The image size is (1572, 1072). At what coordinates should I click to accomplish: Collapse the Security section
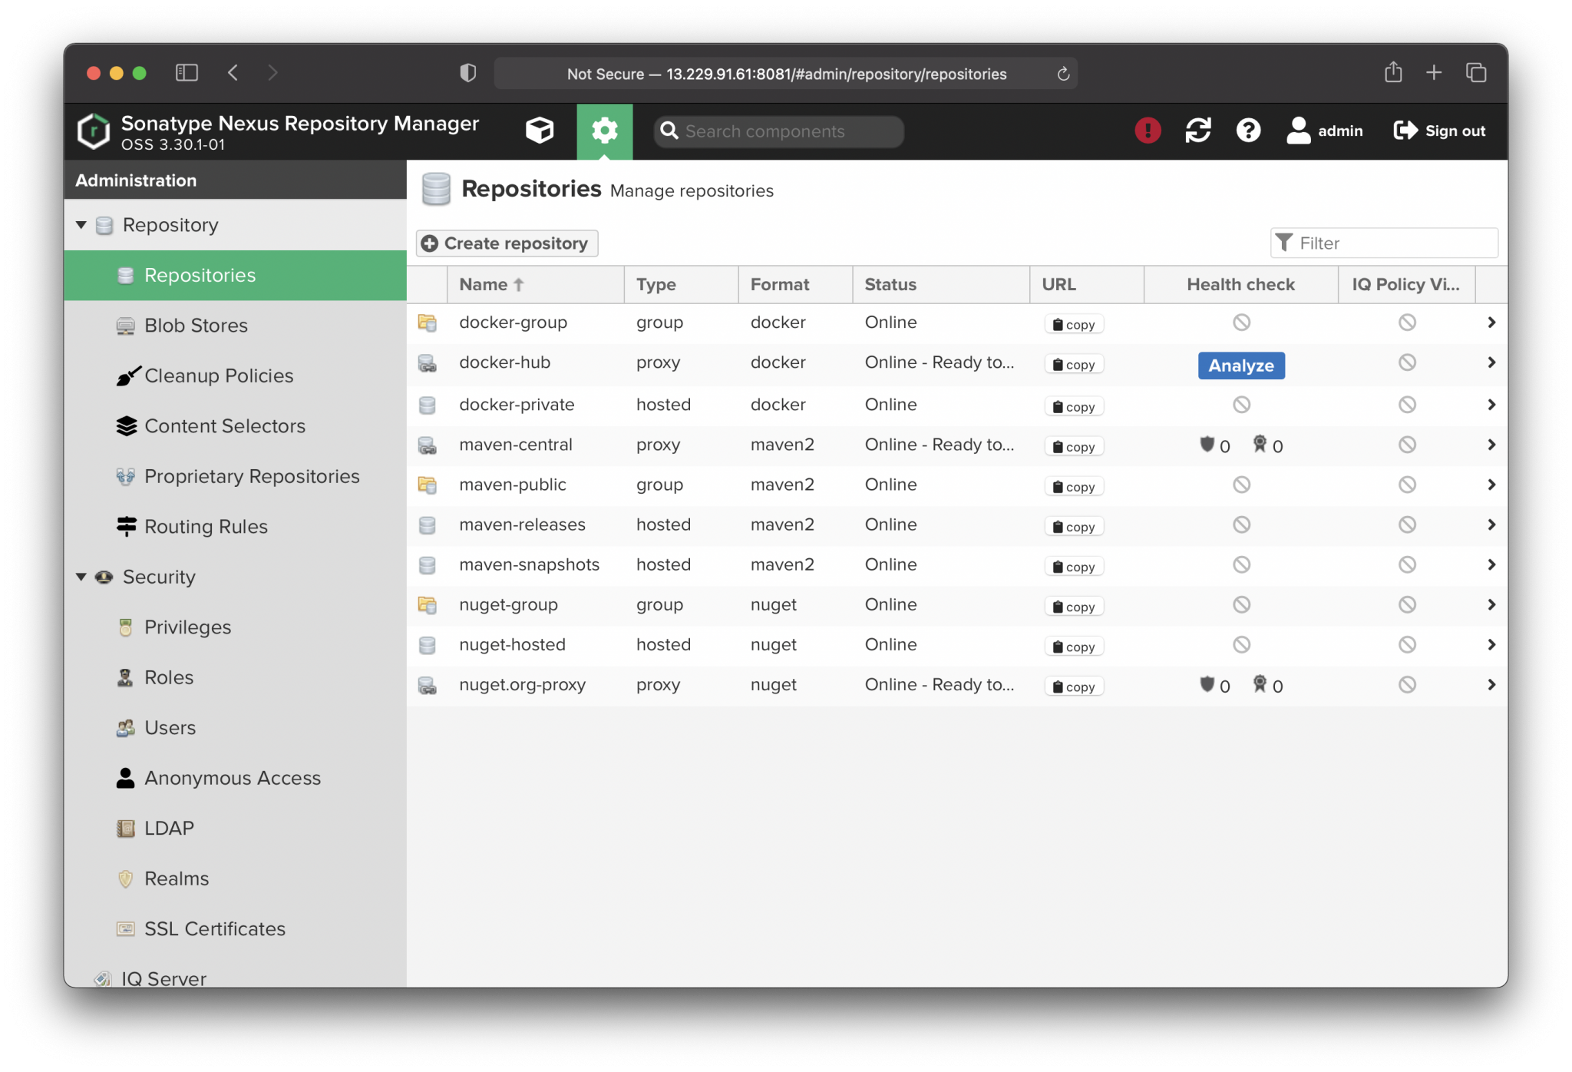[82, 577]
